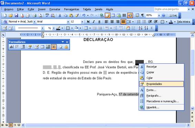195x128 pixels.
Task: Choose Hiperlink... in context menu
Action: point(162,107)
